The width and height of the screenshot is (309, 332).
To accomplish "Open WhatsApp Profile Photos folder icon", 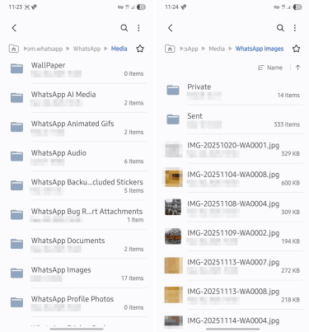I will pyautogui.click(x=16, y=302).
